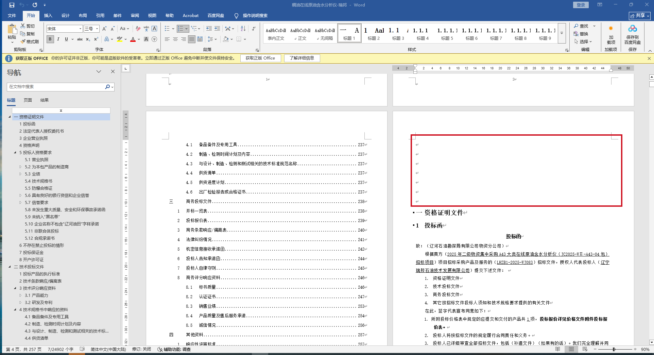654x355 pixels.
Task: Open the navigation pane options chevron
Action: [99, 71]
